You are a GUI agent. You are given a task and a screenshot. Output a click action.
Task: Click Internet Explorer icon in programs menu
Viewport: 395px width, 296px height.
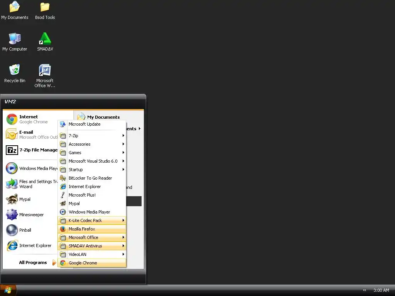63,187
